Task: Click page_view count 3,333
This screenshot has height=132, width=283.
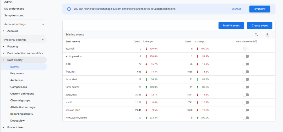Action: 138,95
